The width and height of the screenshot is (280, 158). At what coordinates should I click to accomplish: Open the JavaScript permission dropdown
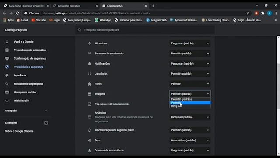click(x=190, y=74)
